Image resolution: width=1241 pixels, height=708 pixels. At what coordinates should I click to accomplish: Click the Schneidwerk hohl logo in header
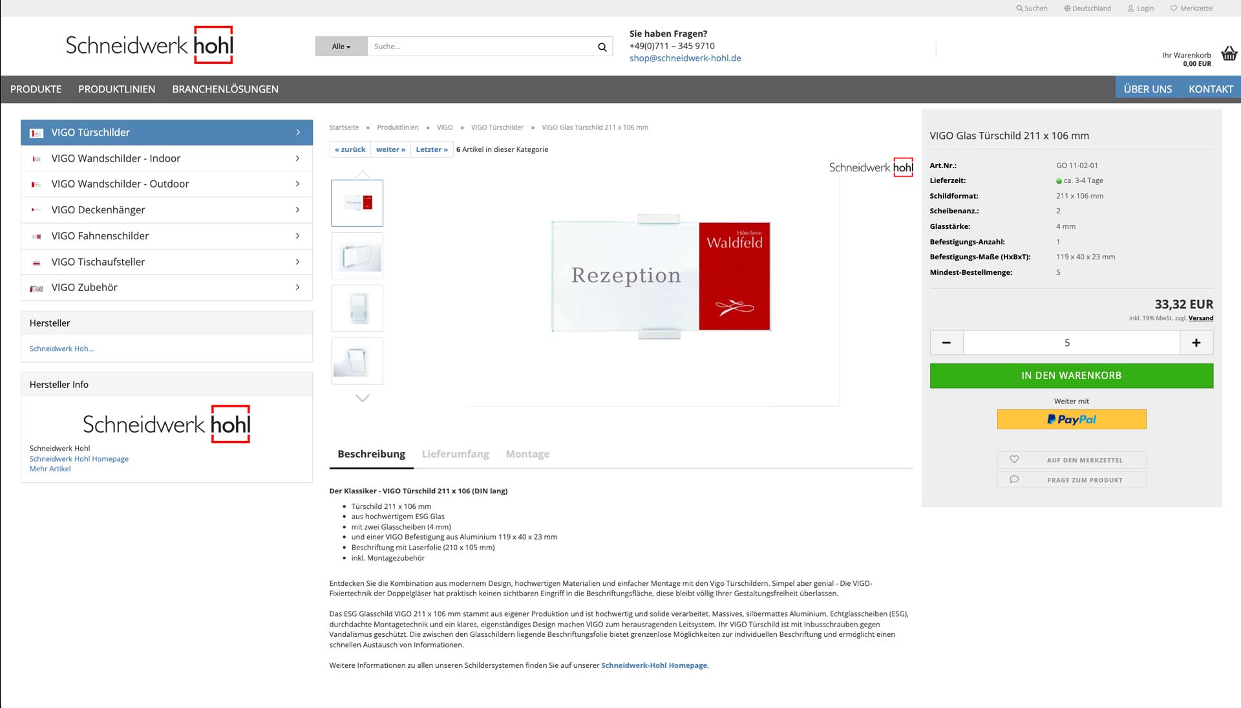tap(149, 45)
